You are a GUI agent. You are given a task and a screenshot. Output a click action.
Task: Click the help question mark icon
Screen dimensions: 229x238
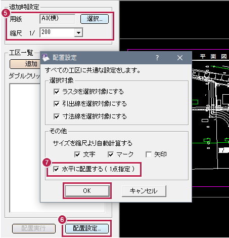(157, 58)
